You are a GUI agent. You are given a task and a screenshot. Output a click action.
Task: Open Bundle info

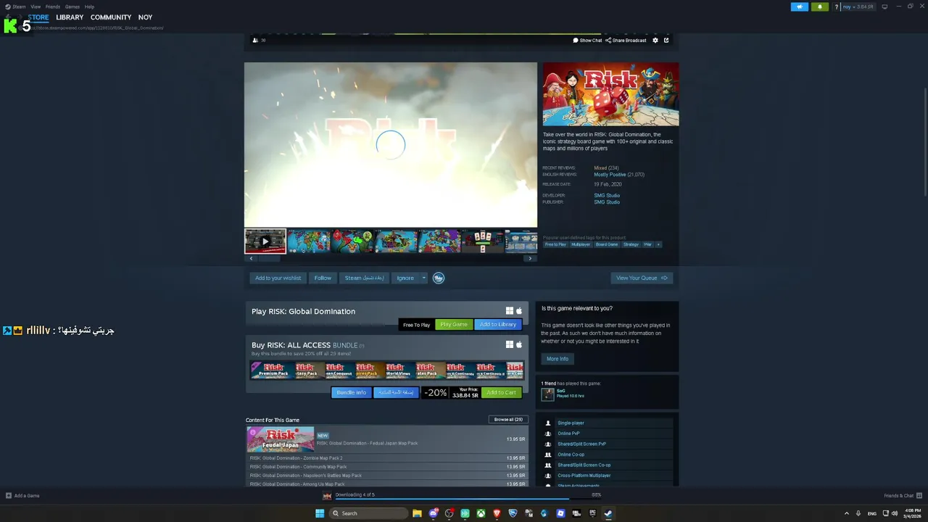352,393
